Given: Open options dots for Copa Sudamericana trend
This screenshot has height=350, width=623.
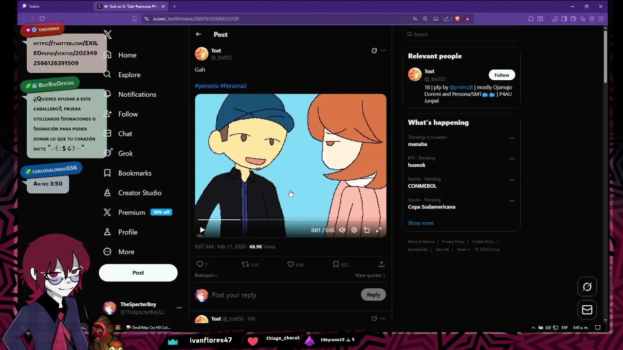Looking at the screenshot, I should tap(512, 201).
